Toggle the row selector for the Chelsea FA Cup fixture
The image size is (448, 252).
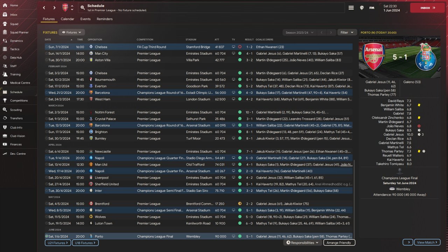pyautogui.click(x=47, y=47)
